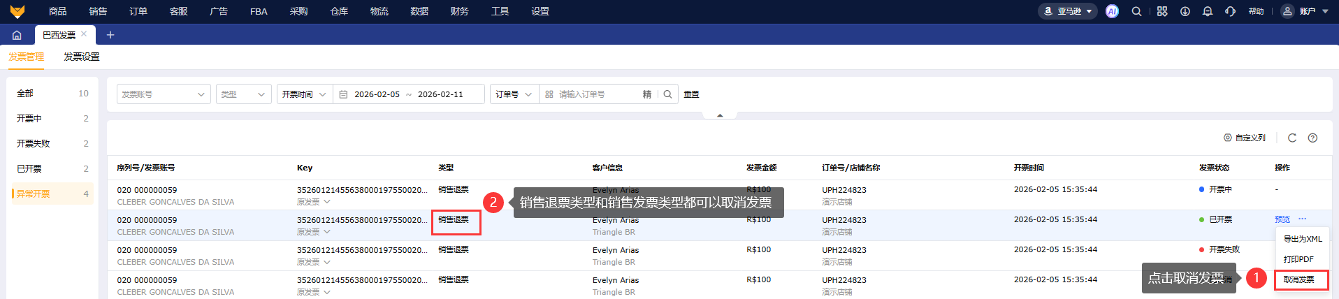Filter by 全部 status
Image resolution: width=1339 pixels, height=299 pixels.
[52, 93]
